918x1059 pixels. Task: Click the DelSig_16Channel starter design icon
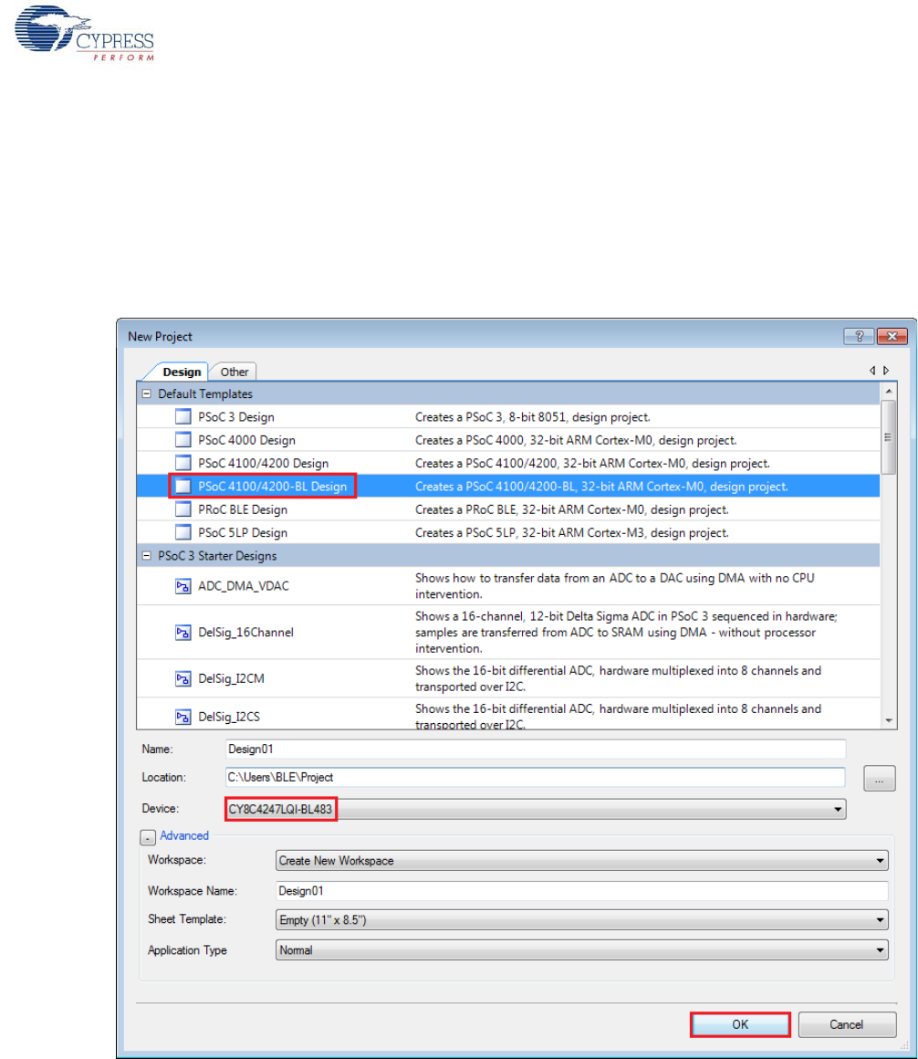(x=183, y=632)
